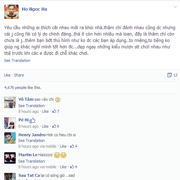Click the thumbs-up sticker in Pé Hí's comment
The image size is (180, 180).
coord(32,120)
